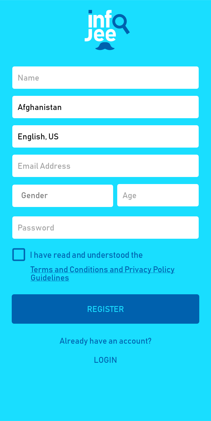Click 'Already have an account?' text
Screen dimensions: 211x421
tap(105, 341)
